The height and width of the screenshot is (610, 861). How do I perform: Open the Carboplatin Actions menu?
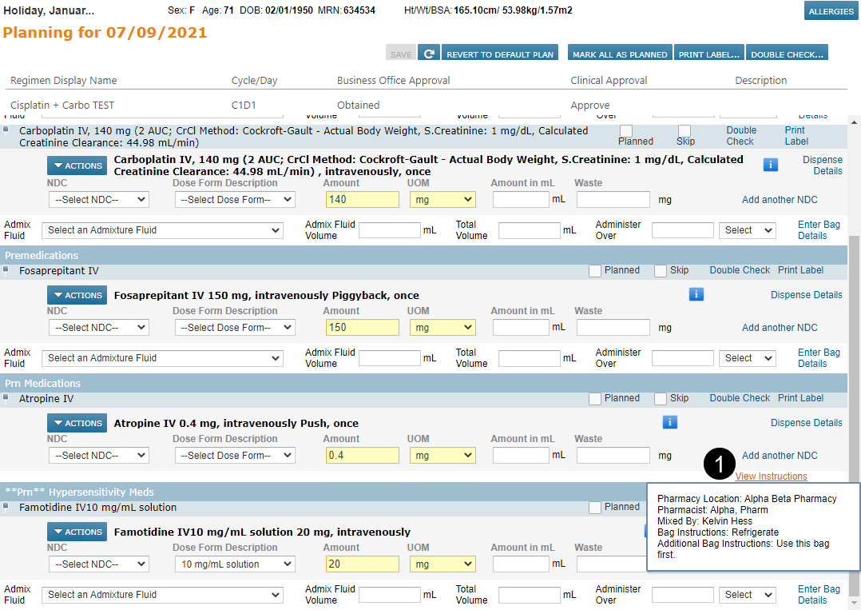(x=77, y=165)
